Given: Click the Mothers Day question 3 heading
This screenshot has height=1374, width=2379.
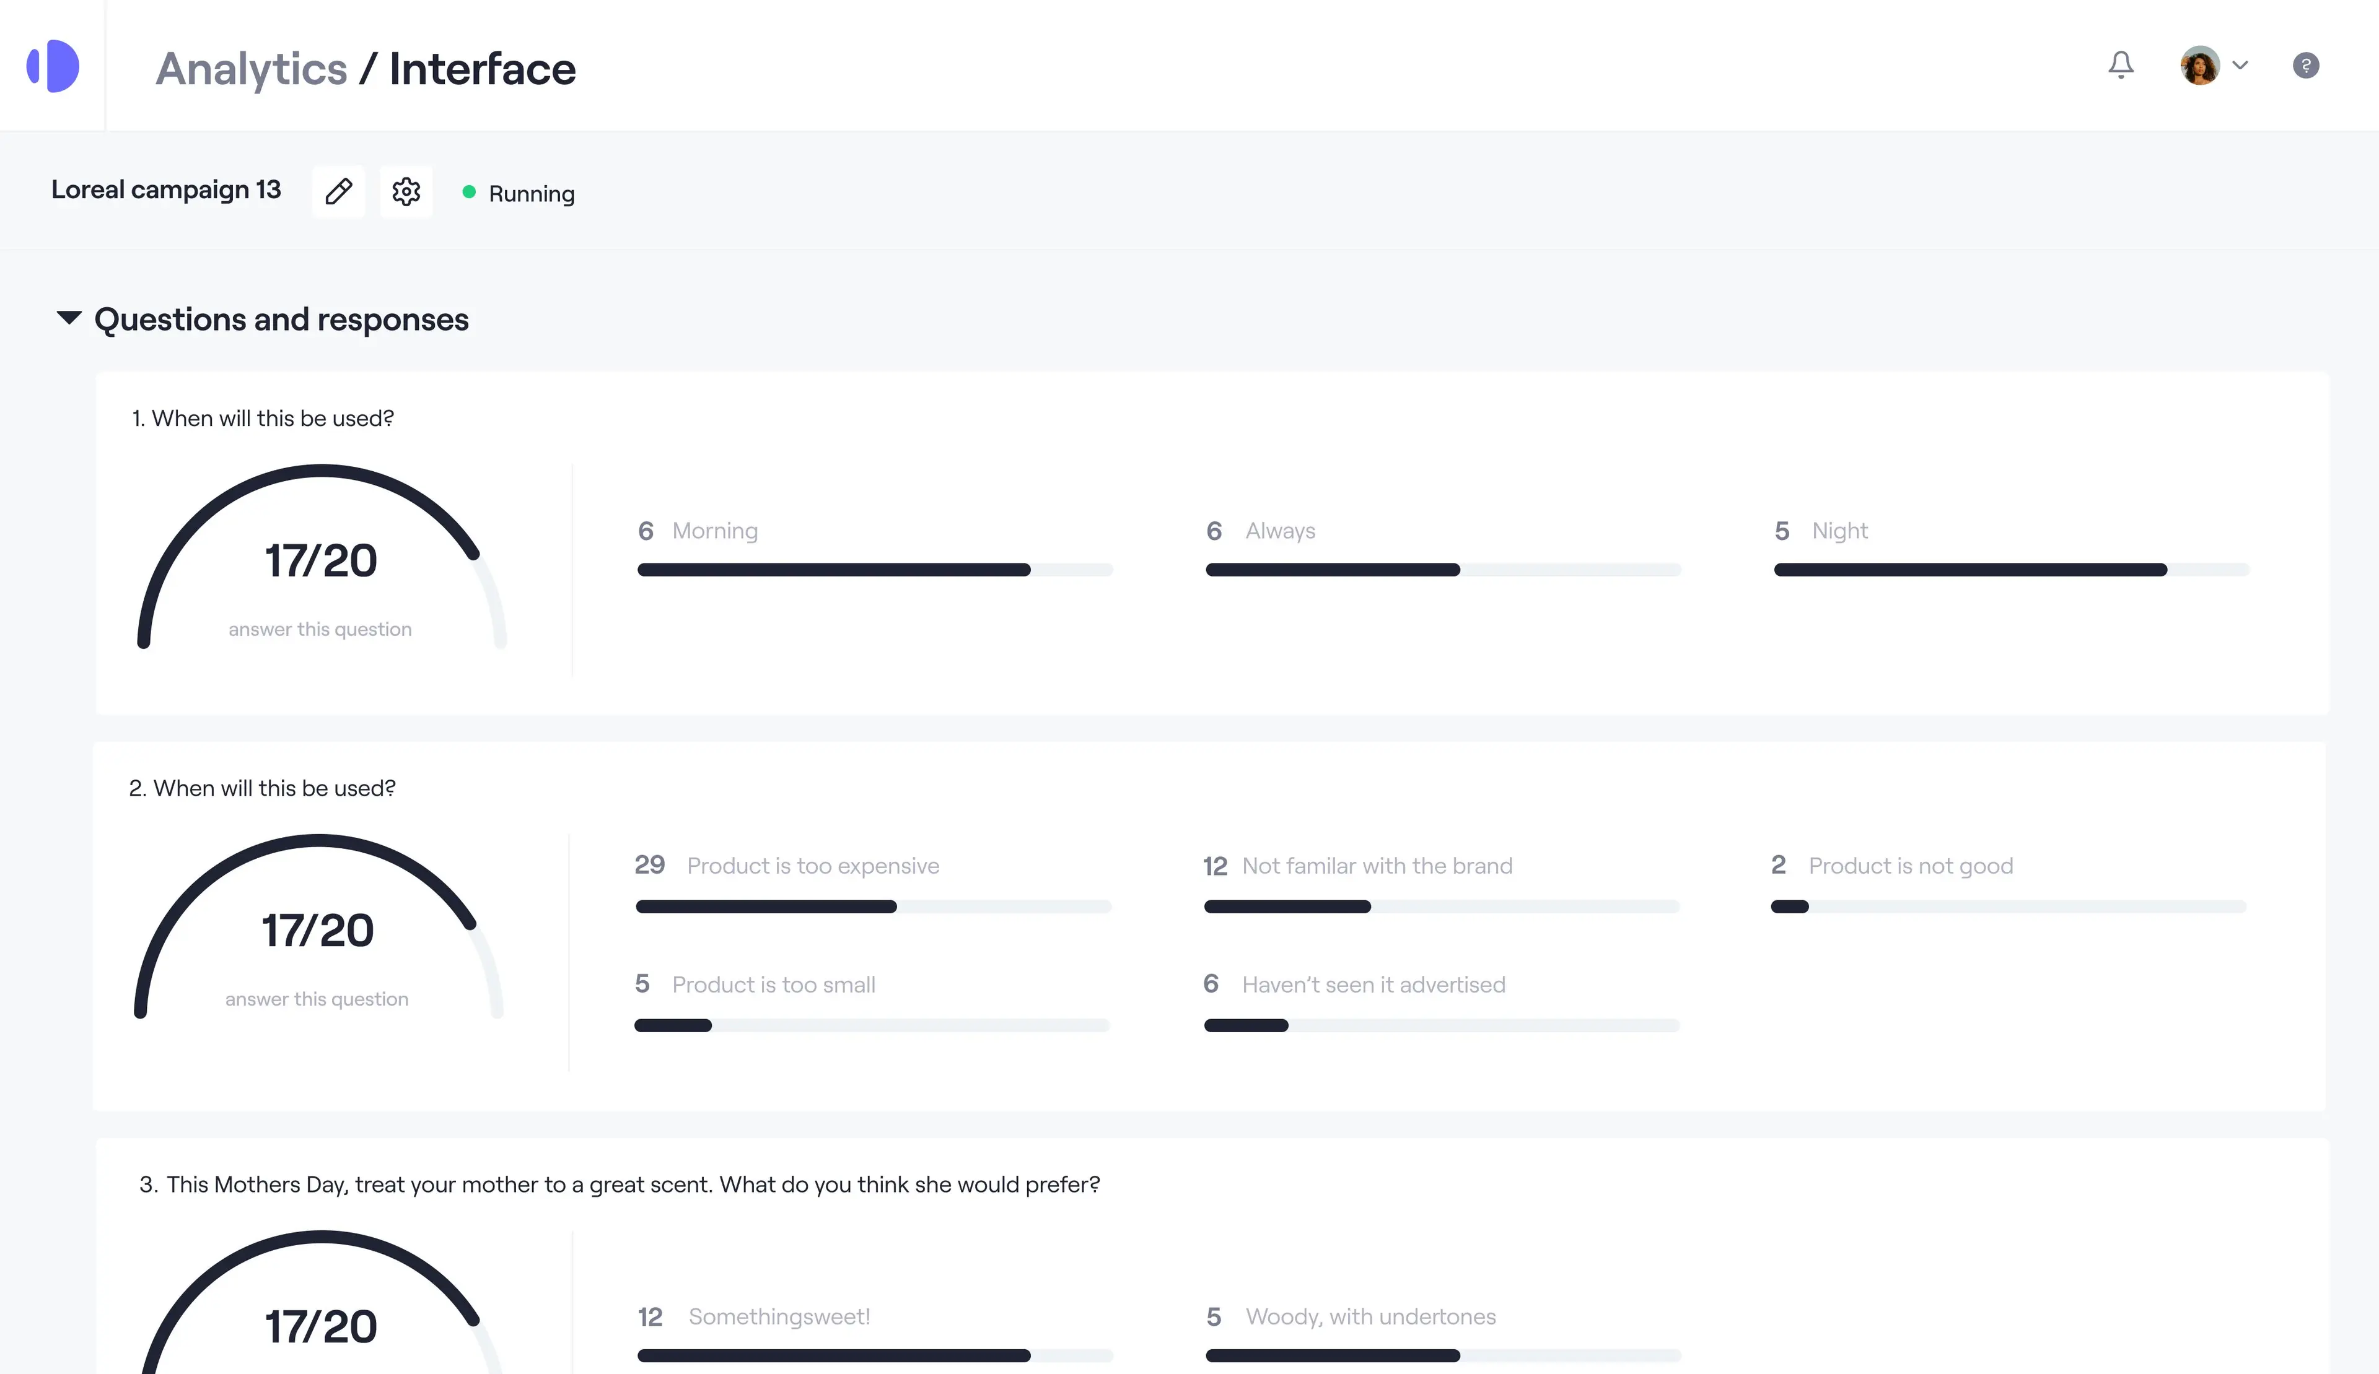Looking at the screenshot, I should pos(620,1185).
